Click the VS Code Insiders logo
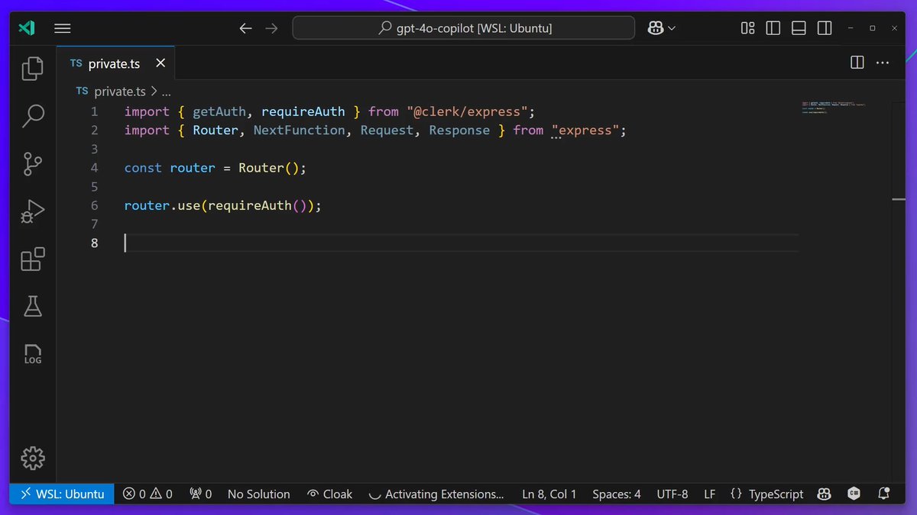917x515 pixels. point(27,28)
